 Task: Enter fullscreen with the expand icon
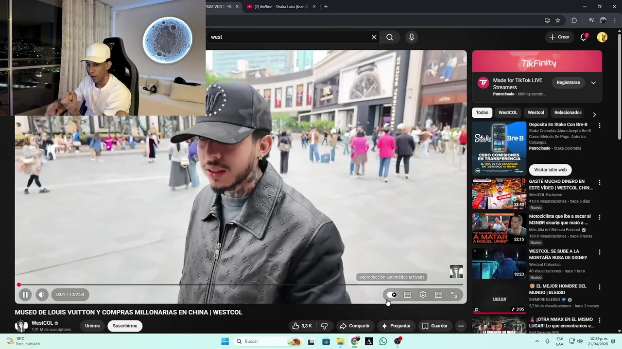point(454,295)
